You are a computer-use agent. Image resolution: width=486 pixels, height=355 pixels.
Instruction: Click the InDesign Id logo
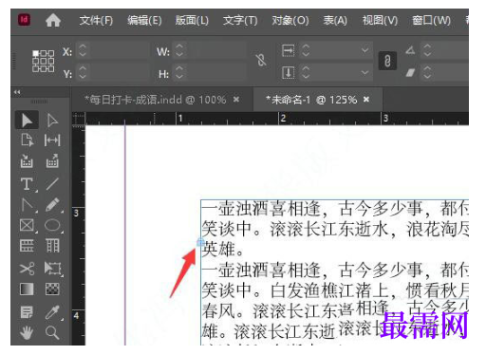point(24,20)
